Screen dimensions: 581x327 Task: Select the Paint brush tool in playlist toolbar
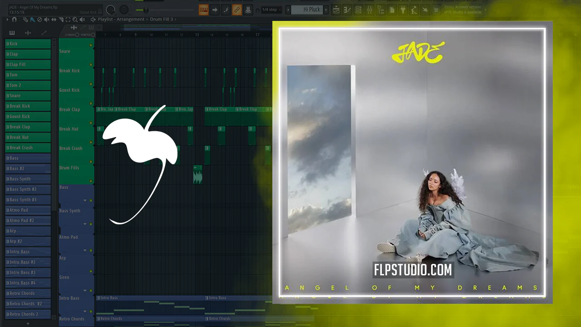pyautogui.click(x=32, y=20)
